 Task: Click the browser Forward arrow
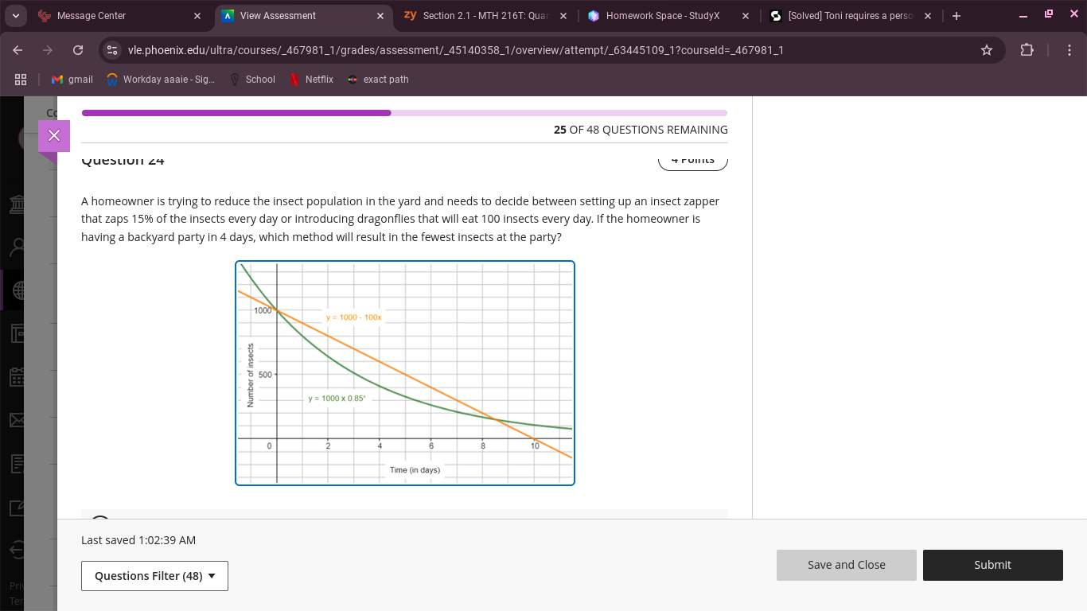click(x=48, y=50)
